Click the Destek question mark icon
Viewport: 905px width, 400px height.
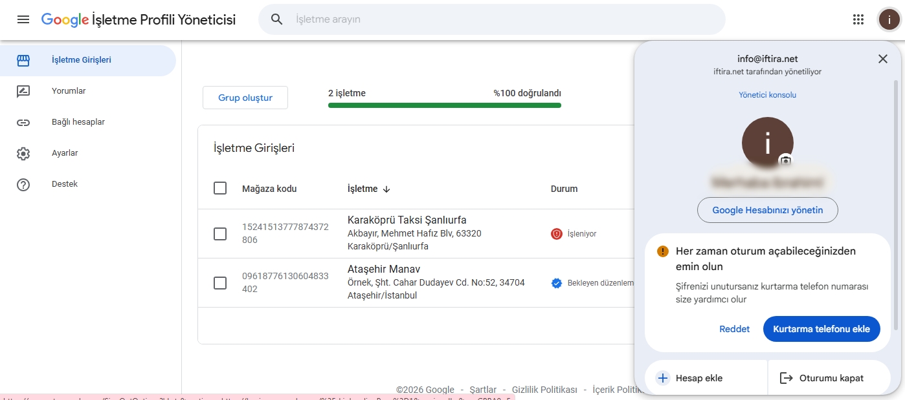pyautogui.click(x=23, y=184)
